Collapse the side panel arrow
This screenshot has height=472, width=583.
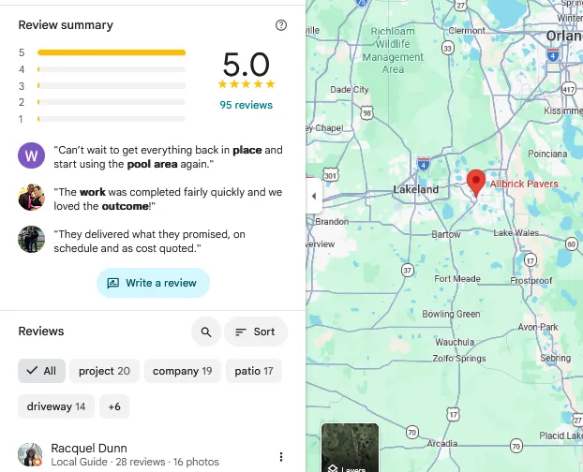(x=314, y=197)
